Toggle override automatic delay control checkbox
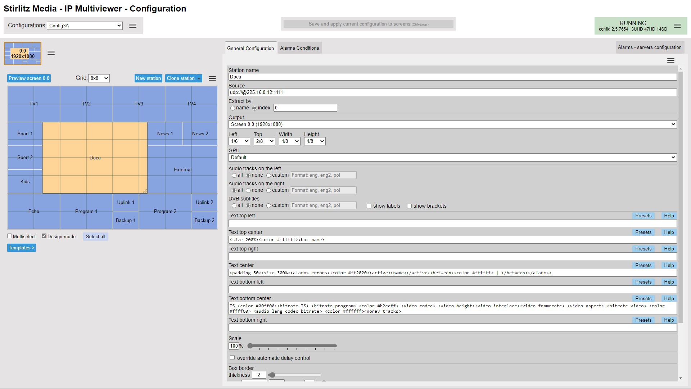Viewport: 691px width, 389px height. (x=232, y=357)
